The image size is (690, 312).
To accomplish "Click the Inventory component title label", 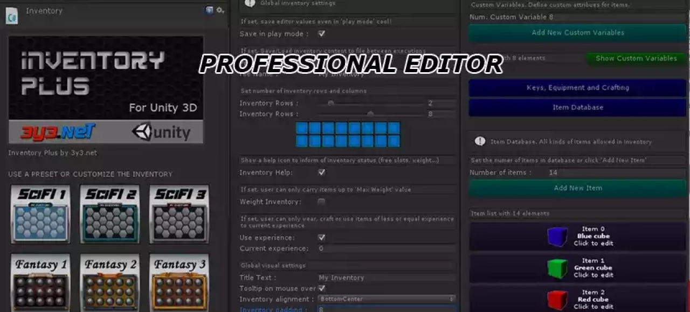I will (x=44, y=11).
